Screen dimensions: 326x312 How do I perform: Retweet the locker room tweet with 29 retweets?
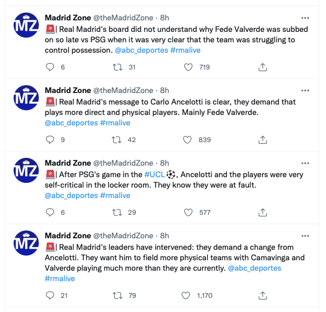[x=117, y=213]
